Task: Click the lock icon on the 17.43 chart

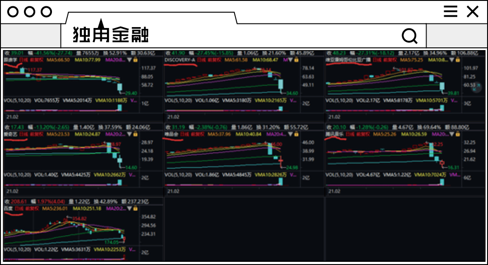Action: click(x=136, y=134)
